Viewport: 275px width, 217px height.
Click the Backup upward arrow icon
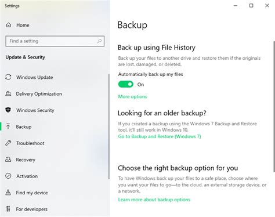[x=8, y=126]
